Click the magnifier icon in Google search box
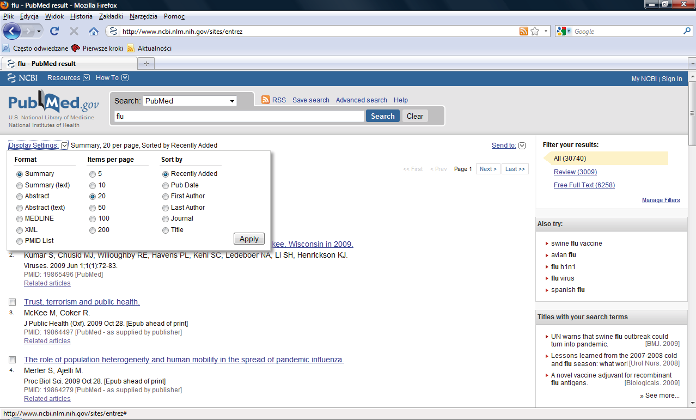696x420 pixels. pyautogui.click(x=687, y=32)
